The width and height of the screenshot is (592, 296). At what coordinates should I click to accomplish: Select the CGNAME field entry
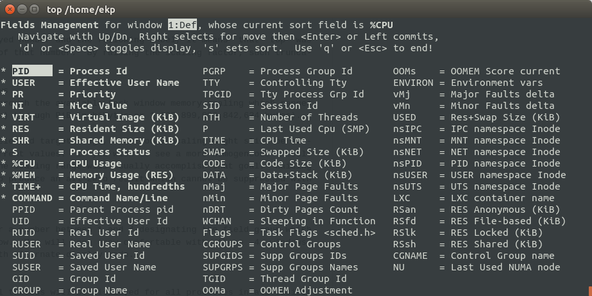(x=473, y=256)
